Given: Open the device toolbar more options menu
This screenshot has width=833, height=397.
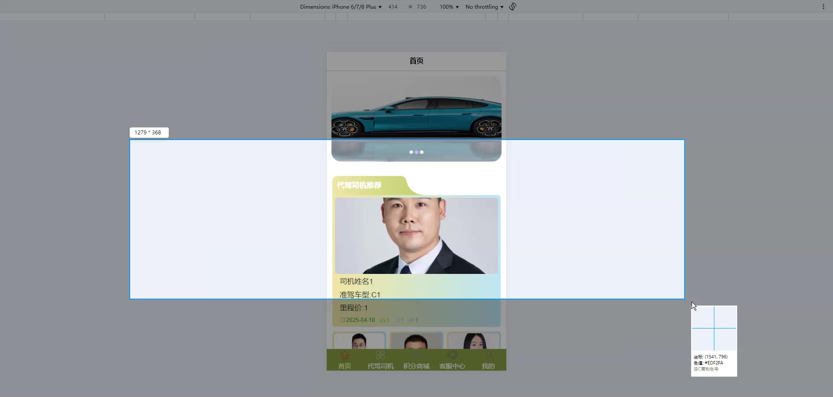Looking at the screenshot, I should (x=823, y=7).
